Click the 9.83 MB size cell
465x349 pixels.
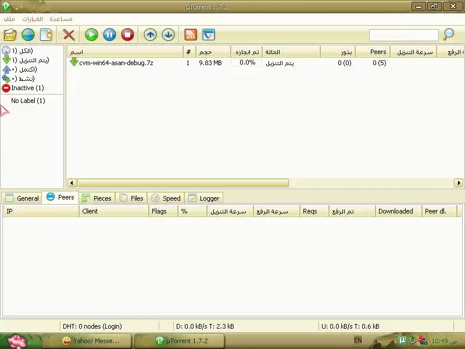(x=210, y=63)
